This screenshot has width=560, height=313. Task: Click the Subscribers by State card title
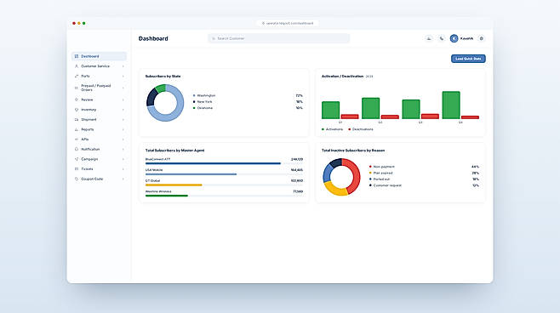[163, 77]
